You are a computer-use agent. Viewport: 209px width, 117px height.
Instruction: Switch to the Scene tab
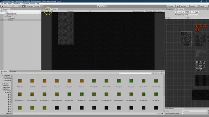click(45, 9)
